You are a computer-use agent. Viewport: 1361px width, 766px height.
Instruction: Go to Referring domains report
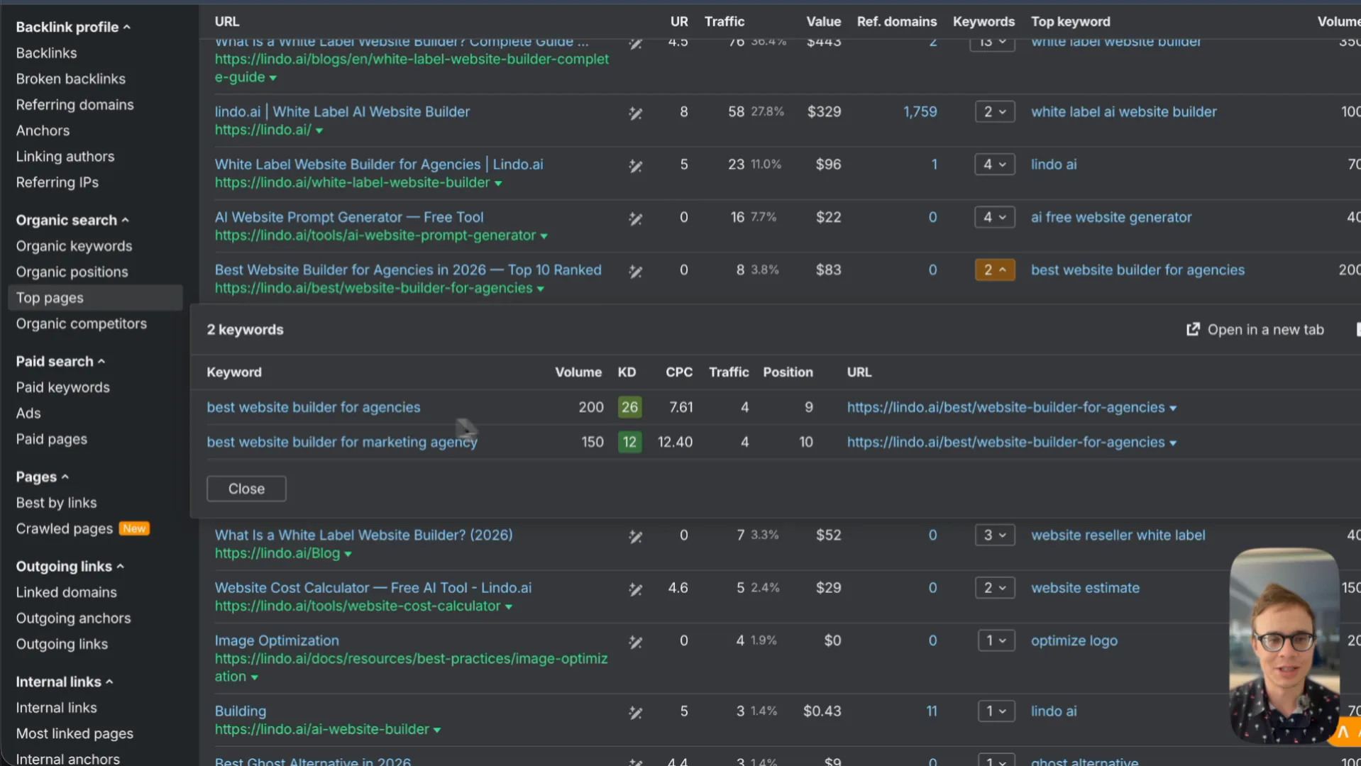click(x=75, y=104)
